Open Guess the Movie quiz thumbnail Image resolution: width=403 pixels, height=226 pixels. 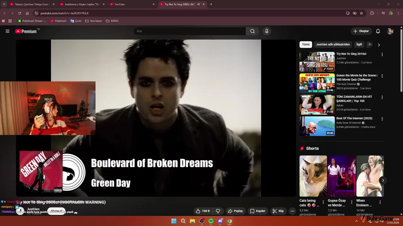click(x=317, y=83)
